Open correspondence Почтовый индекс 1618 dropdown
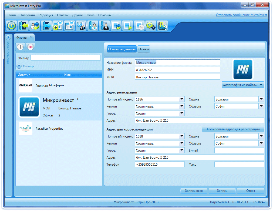The height and width of the screenshot is (211, 273). click(x=182, y=136)
